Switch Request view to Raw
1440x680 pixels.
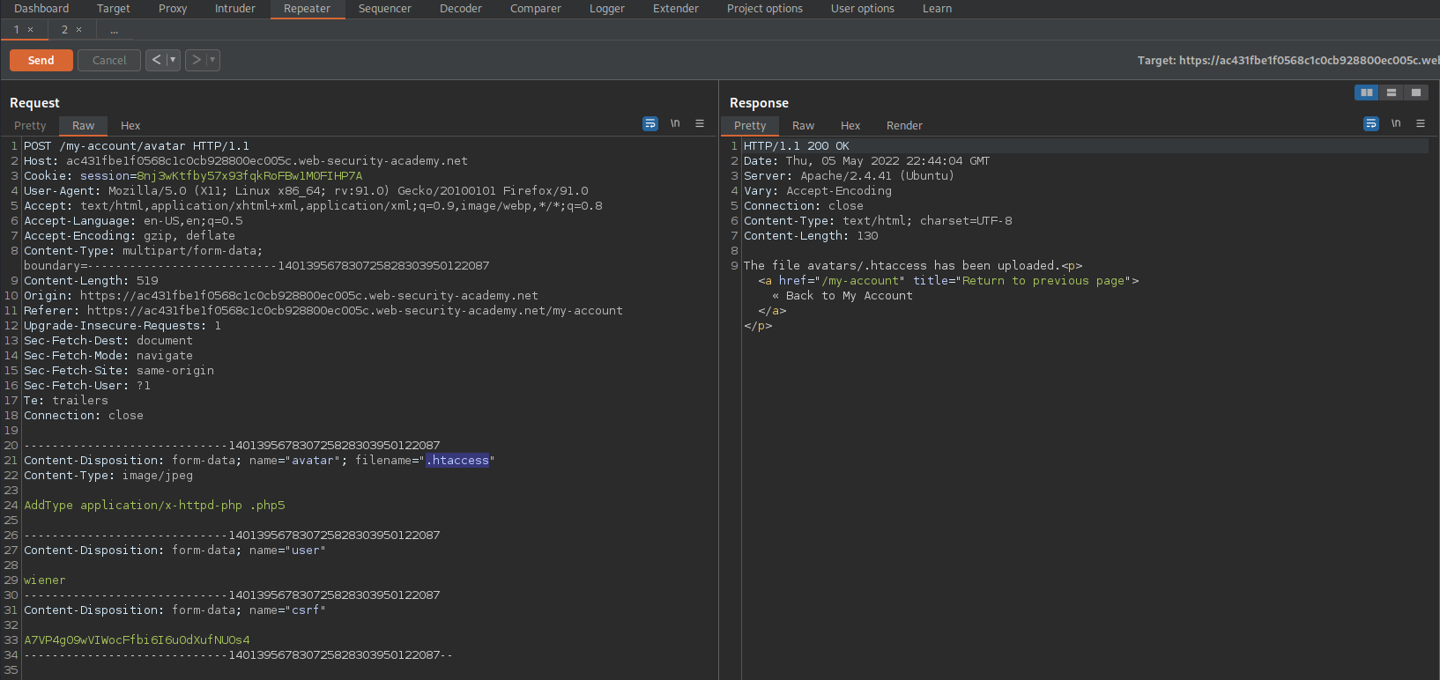click(84, 126)
